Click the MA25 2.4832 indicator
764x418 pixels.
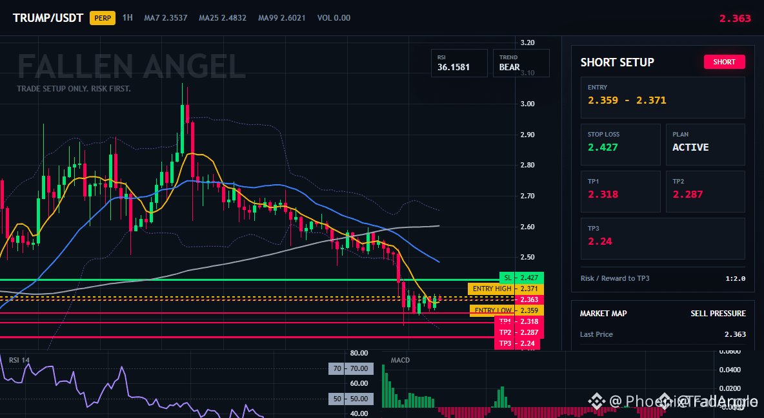point(223,18)
